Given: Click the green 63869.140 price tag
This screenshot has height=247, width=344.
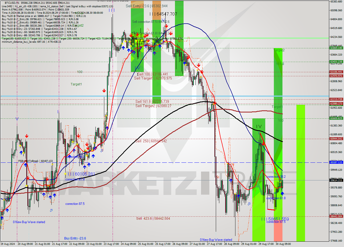Looking at the screenshot, I should pos(336,48).
